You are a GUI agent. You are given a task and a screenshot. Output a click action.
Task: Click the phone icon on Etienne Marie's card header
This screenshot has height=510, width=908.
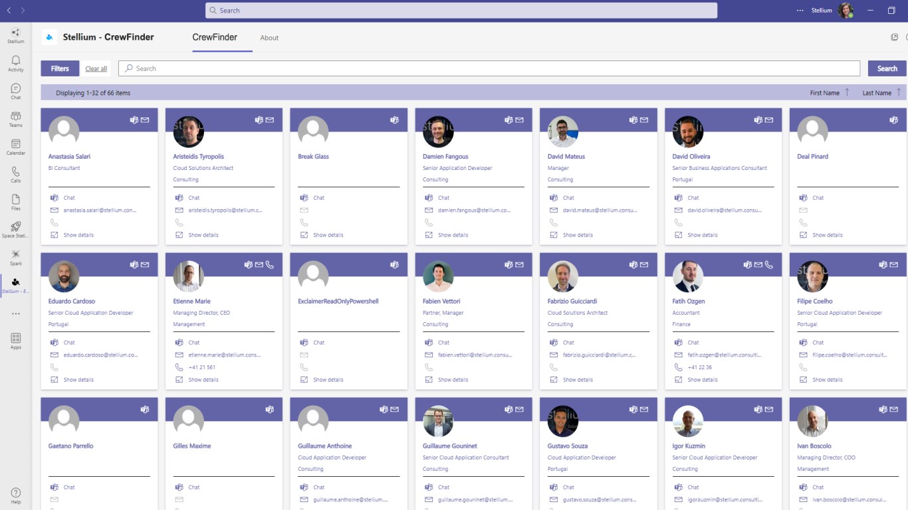pyautogui.click(x=269, y=264)
